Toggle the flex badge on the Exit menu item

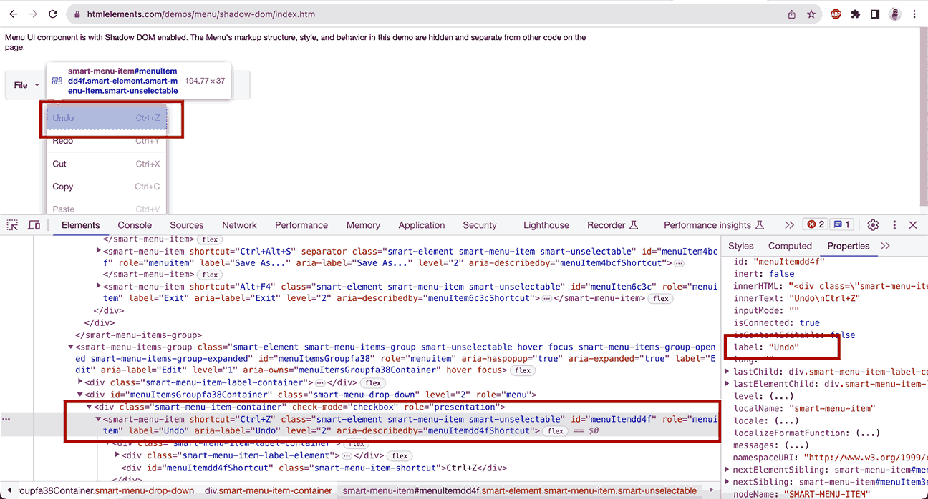660,299
